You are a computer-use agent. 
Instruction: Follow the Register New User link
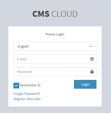[27, 99]
